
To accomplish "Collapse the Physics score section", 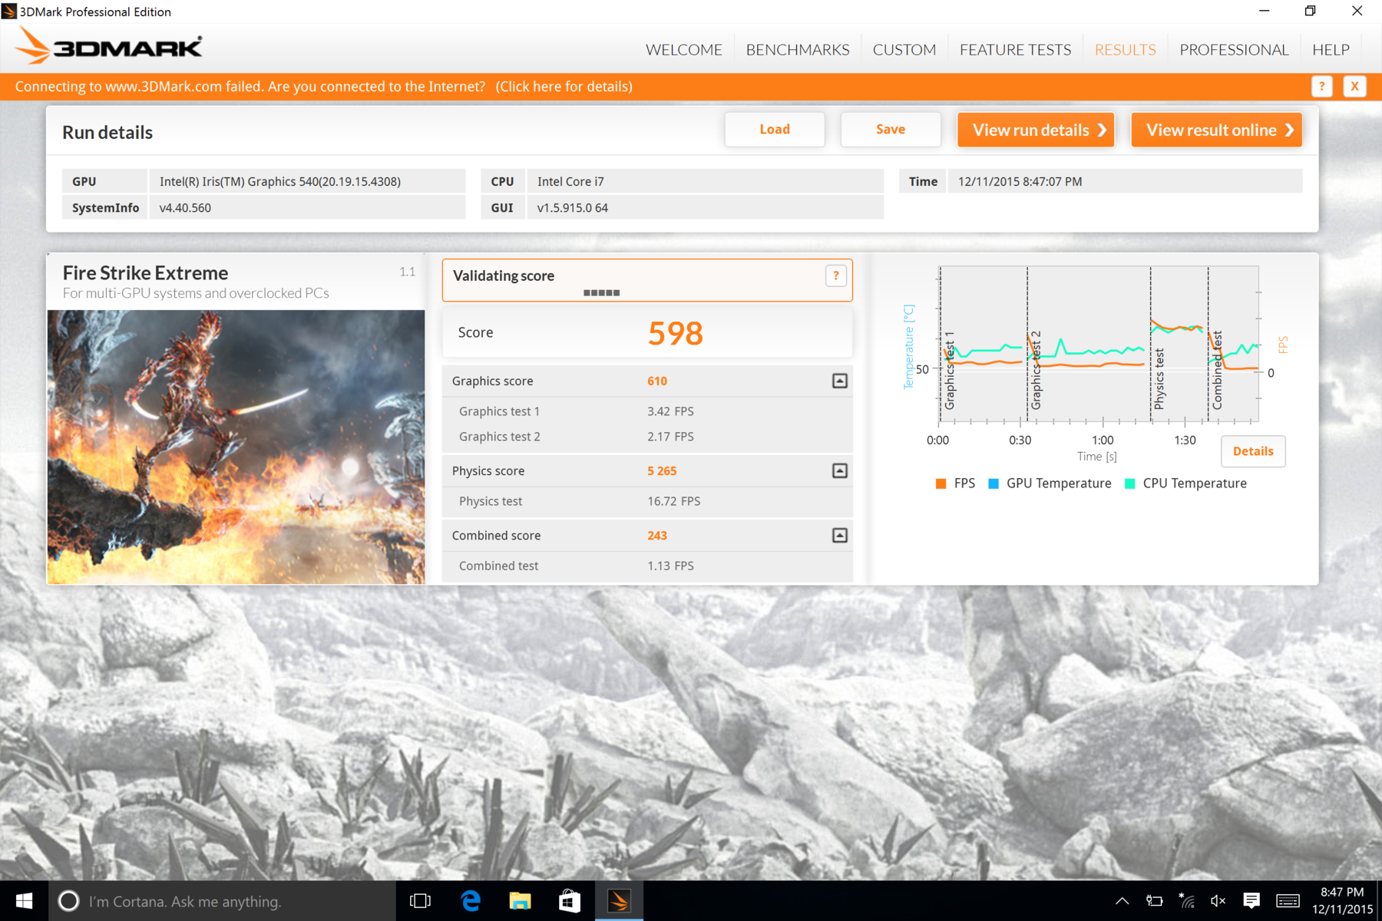I will tap(840, 471).
